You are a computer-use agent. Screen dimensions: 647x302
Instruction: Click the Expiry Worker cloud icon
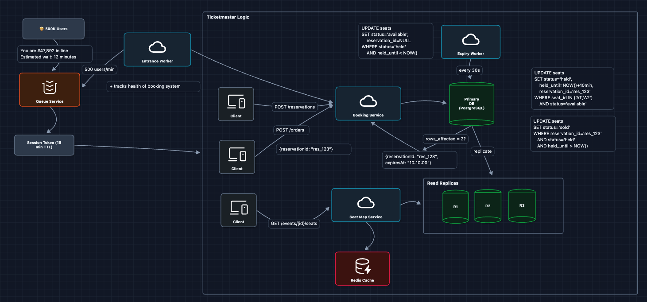tap(470, 40)
